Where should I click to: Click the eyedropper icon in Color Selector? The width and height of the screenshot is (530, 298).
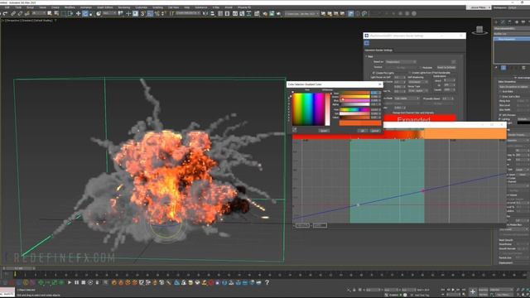295,130
